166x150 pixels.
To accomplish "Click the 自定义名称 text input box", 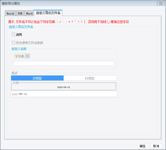I will [x=64, y=63].
